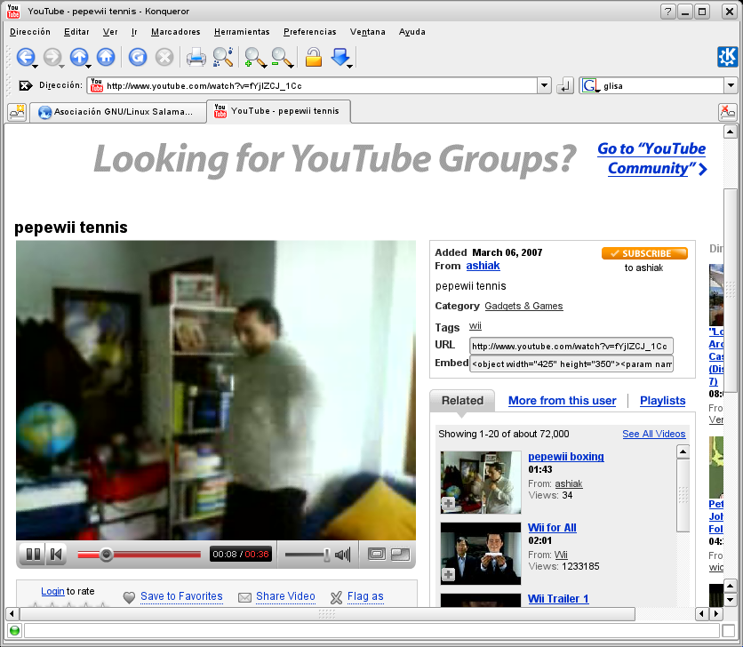
Task: Click the video progress seek bar
Action: point(151,555)
